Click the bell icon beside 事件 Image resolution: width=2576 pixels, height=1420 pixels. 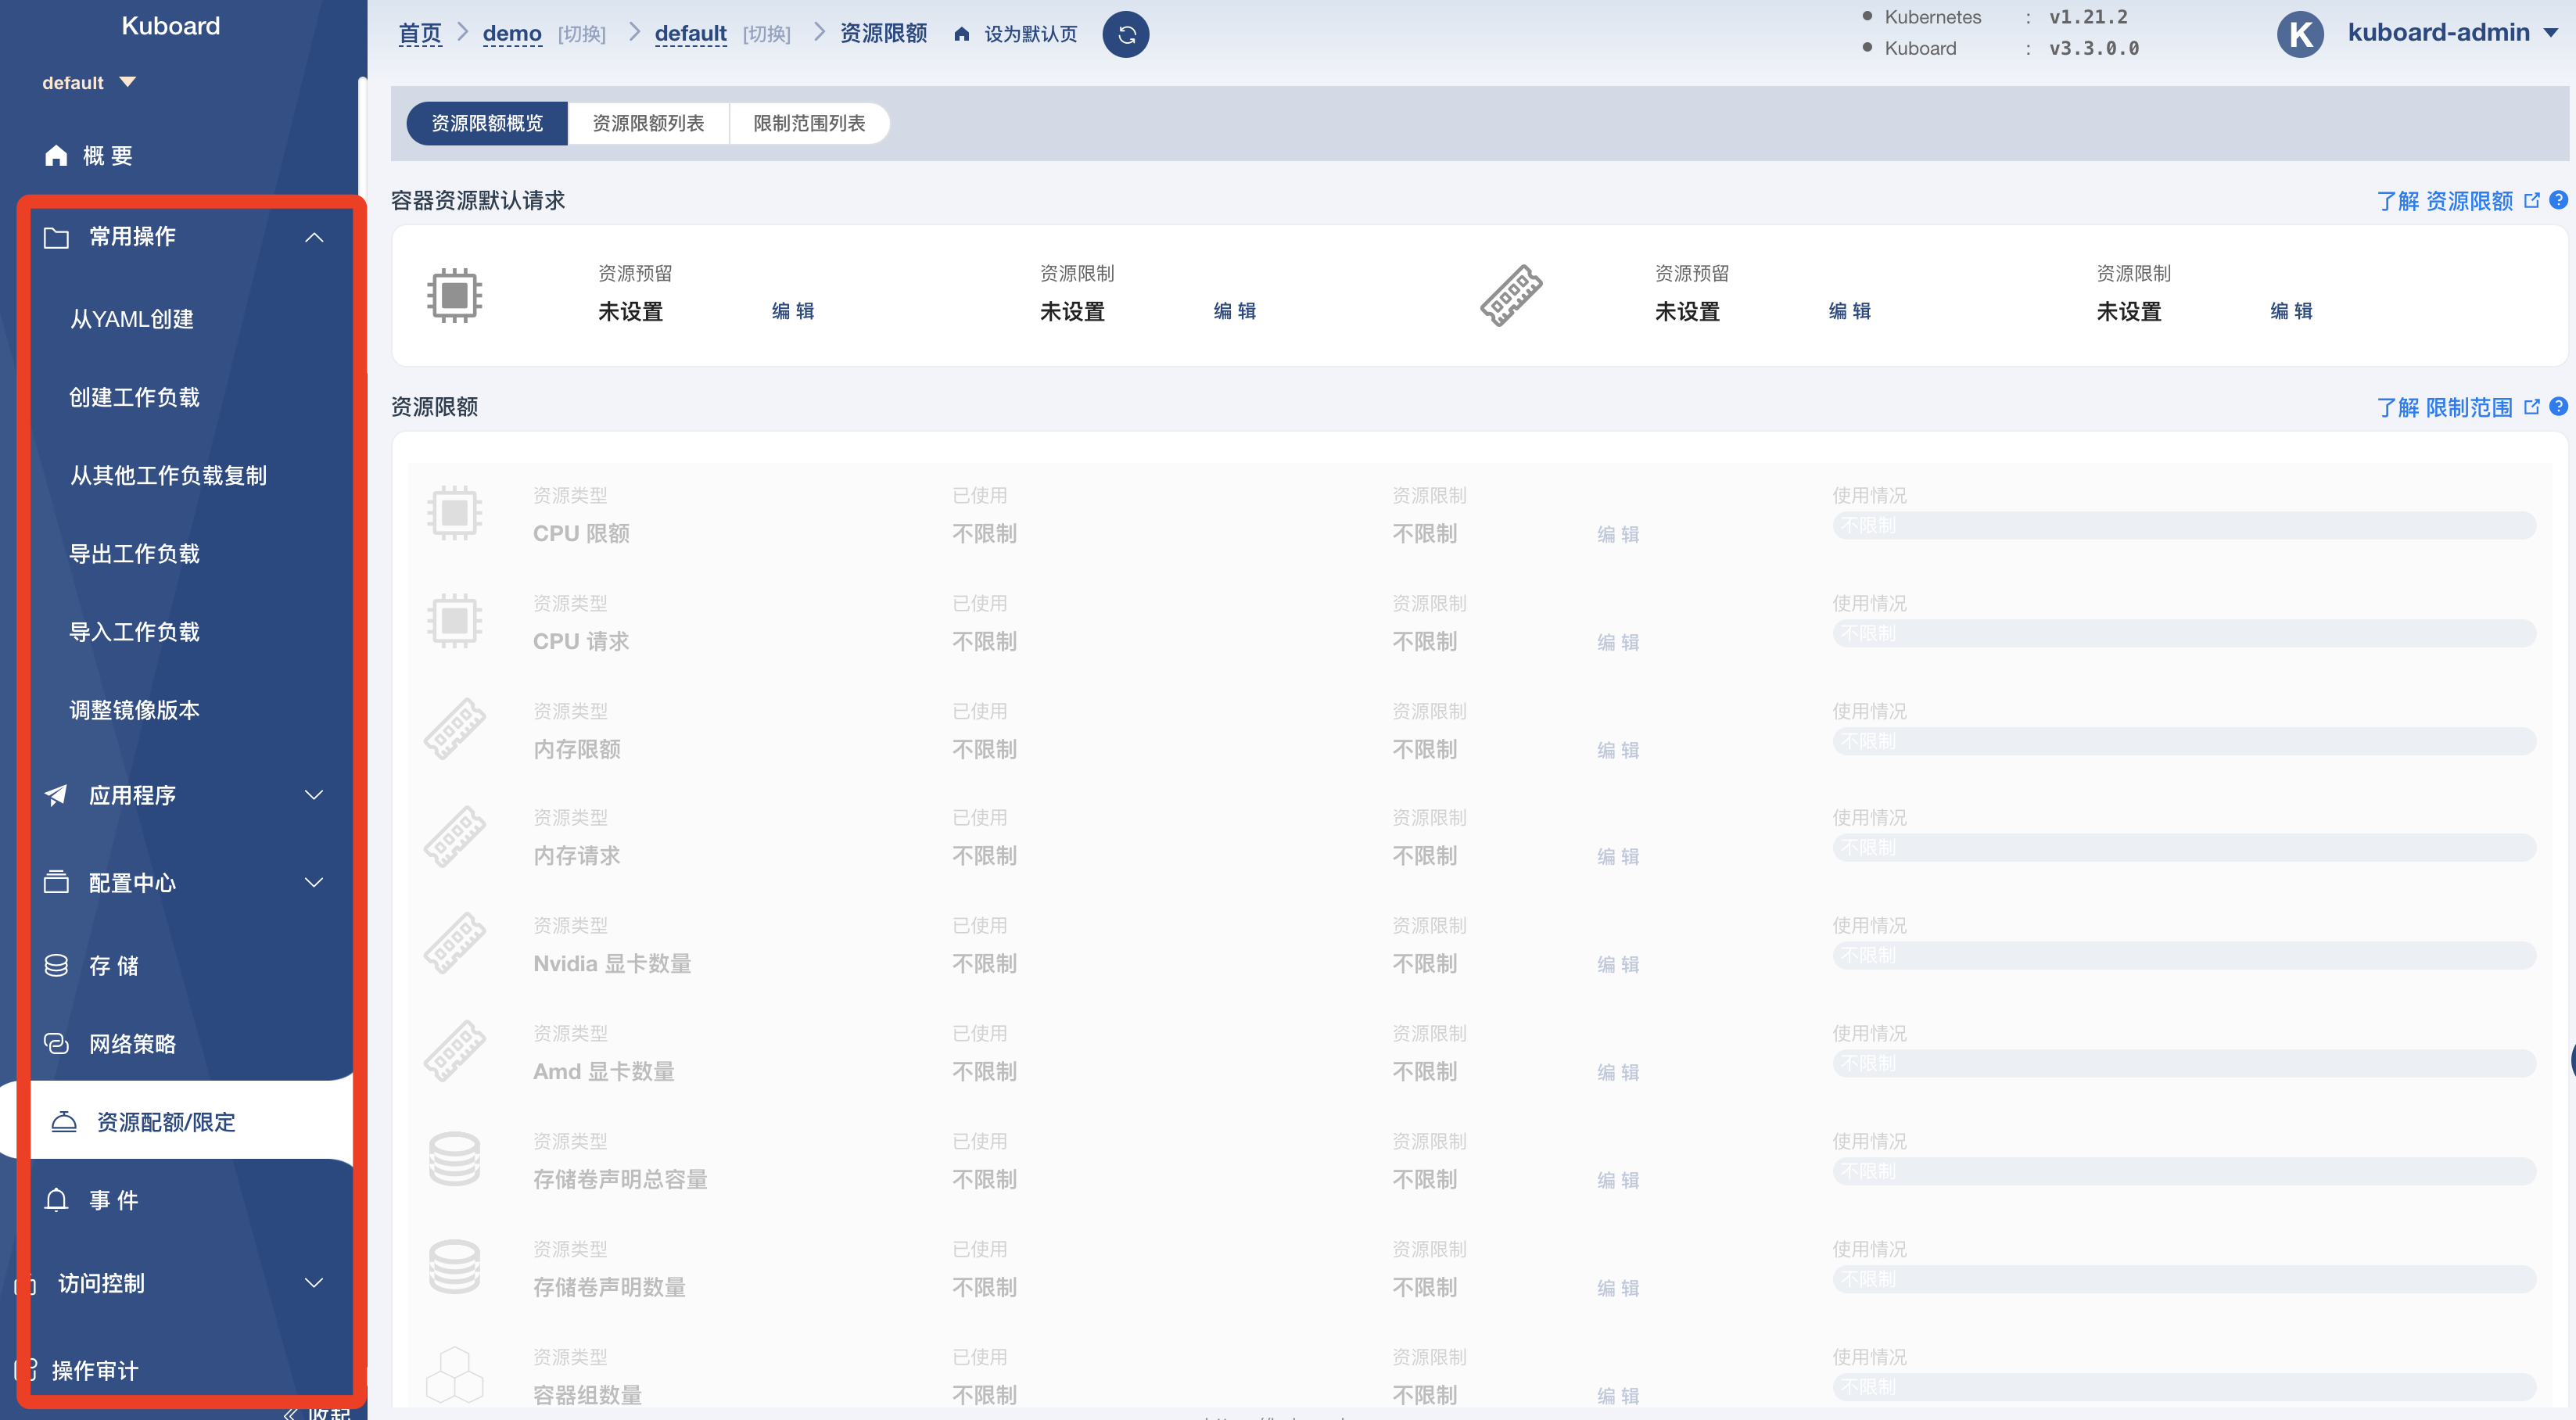(x=56, y=1200)
